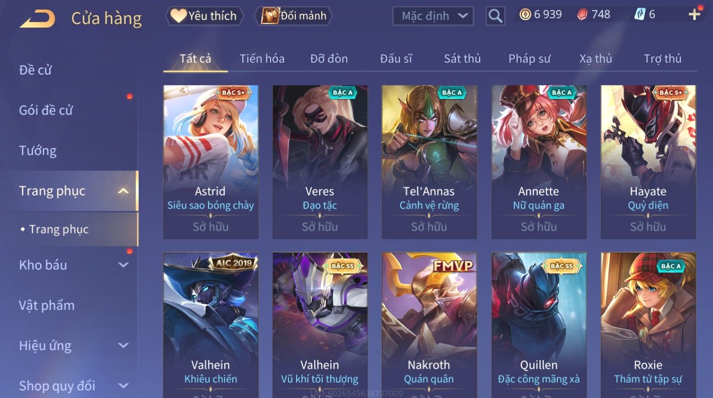
Task: Select the Tiến hóa tab
Action: (262, 59)
